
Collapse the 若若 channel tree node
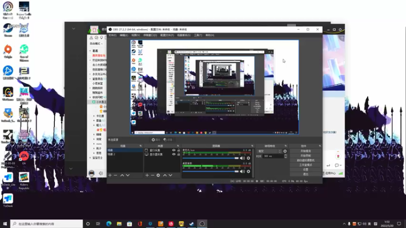tap(90, 51)
